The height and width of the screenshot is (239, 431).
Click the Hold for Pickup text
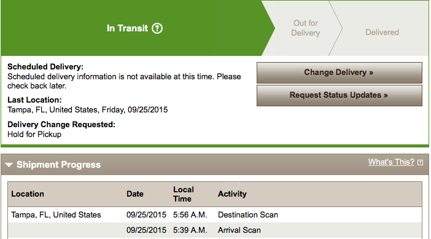point(34,135)
